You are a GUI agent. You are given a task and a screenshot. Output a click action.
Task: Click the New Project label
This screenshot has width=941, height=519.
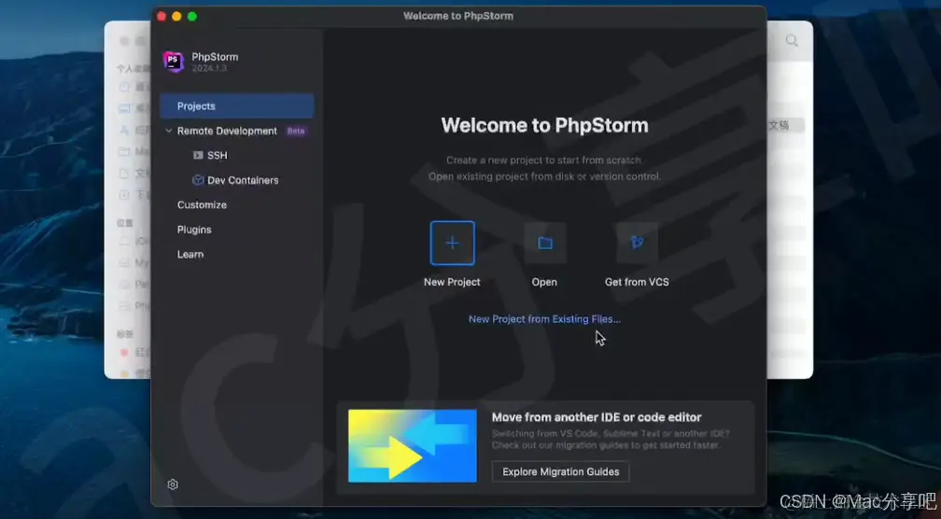coord(452,282)
